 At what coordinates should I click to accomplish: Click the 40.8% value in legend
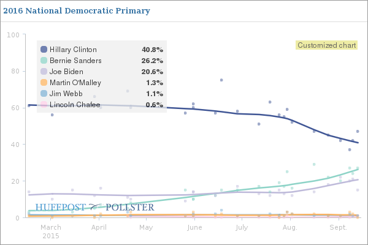pyautogui.click(x=152, y=50)
